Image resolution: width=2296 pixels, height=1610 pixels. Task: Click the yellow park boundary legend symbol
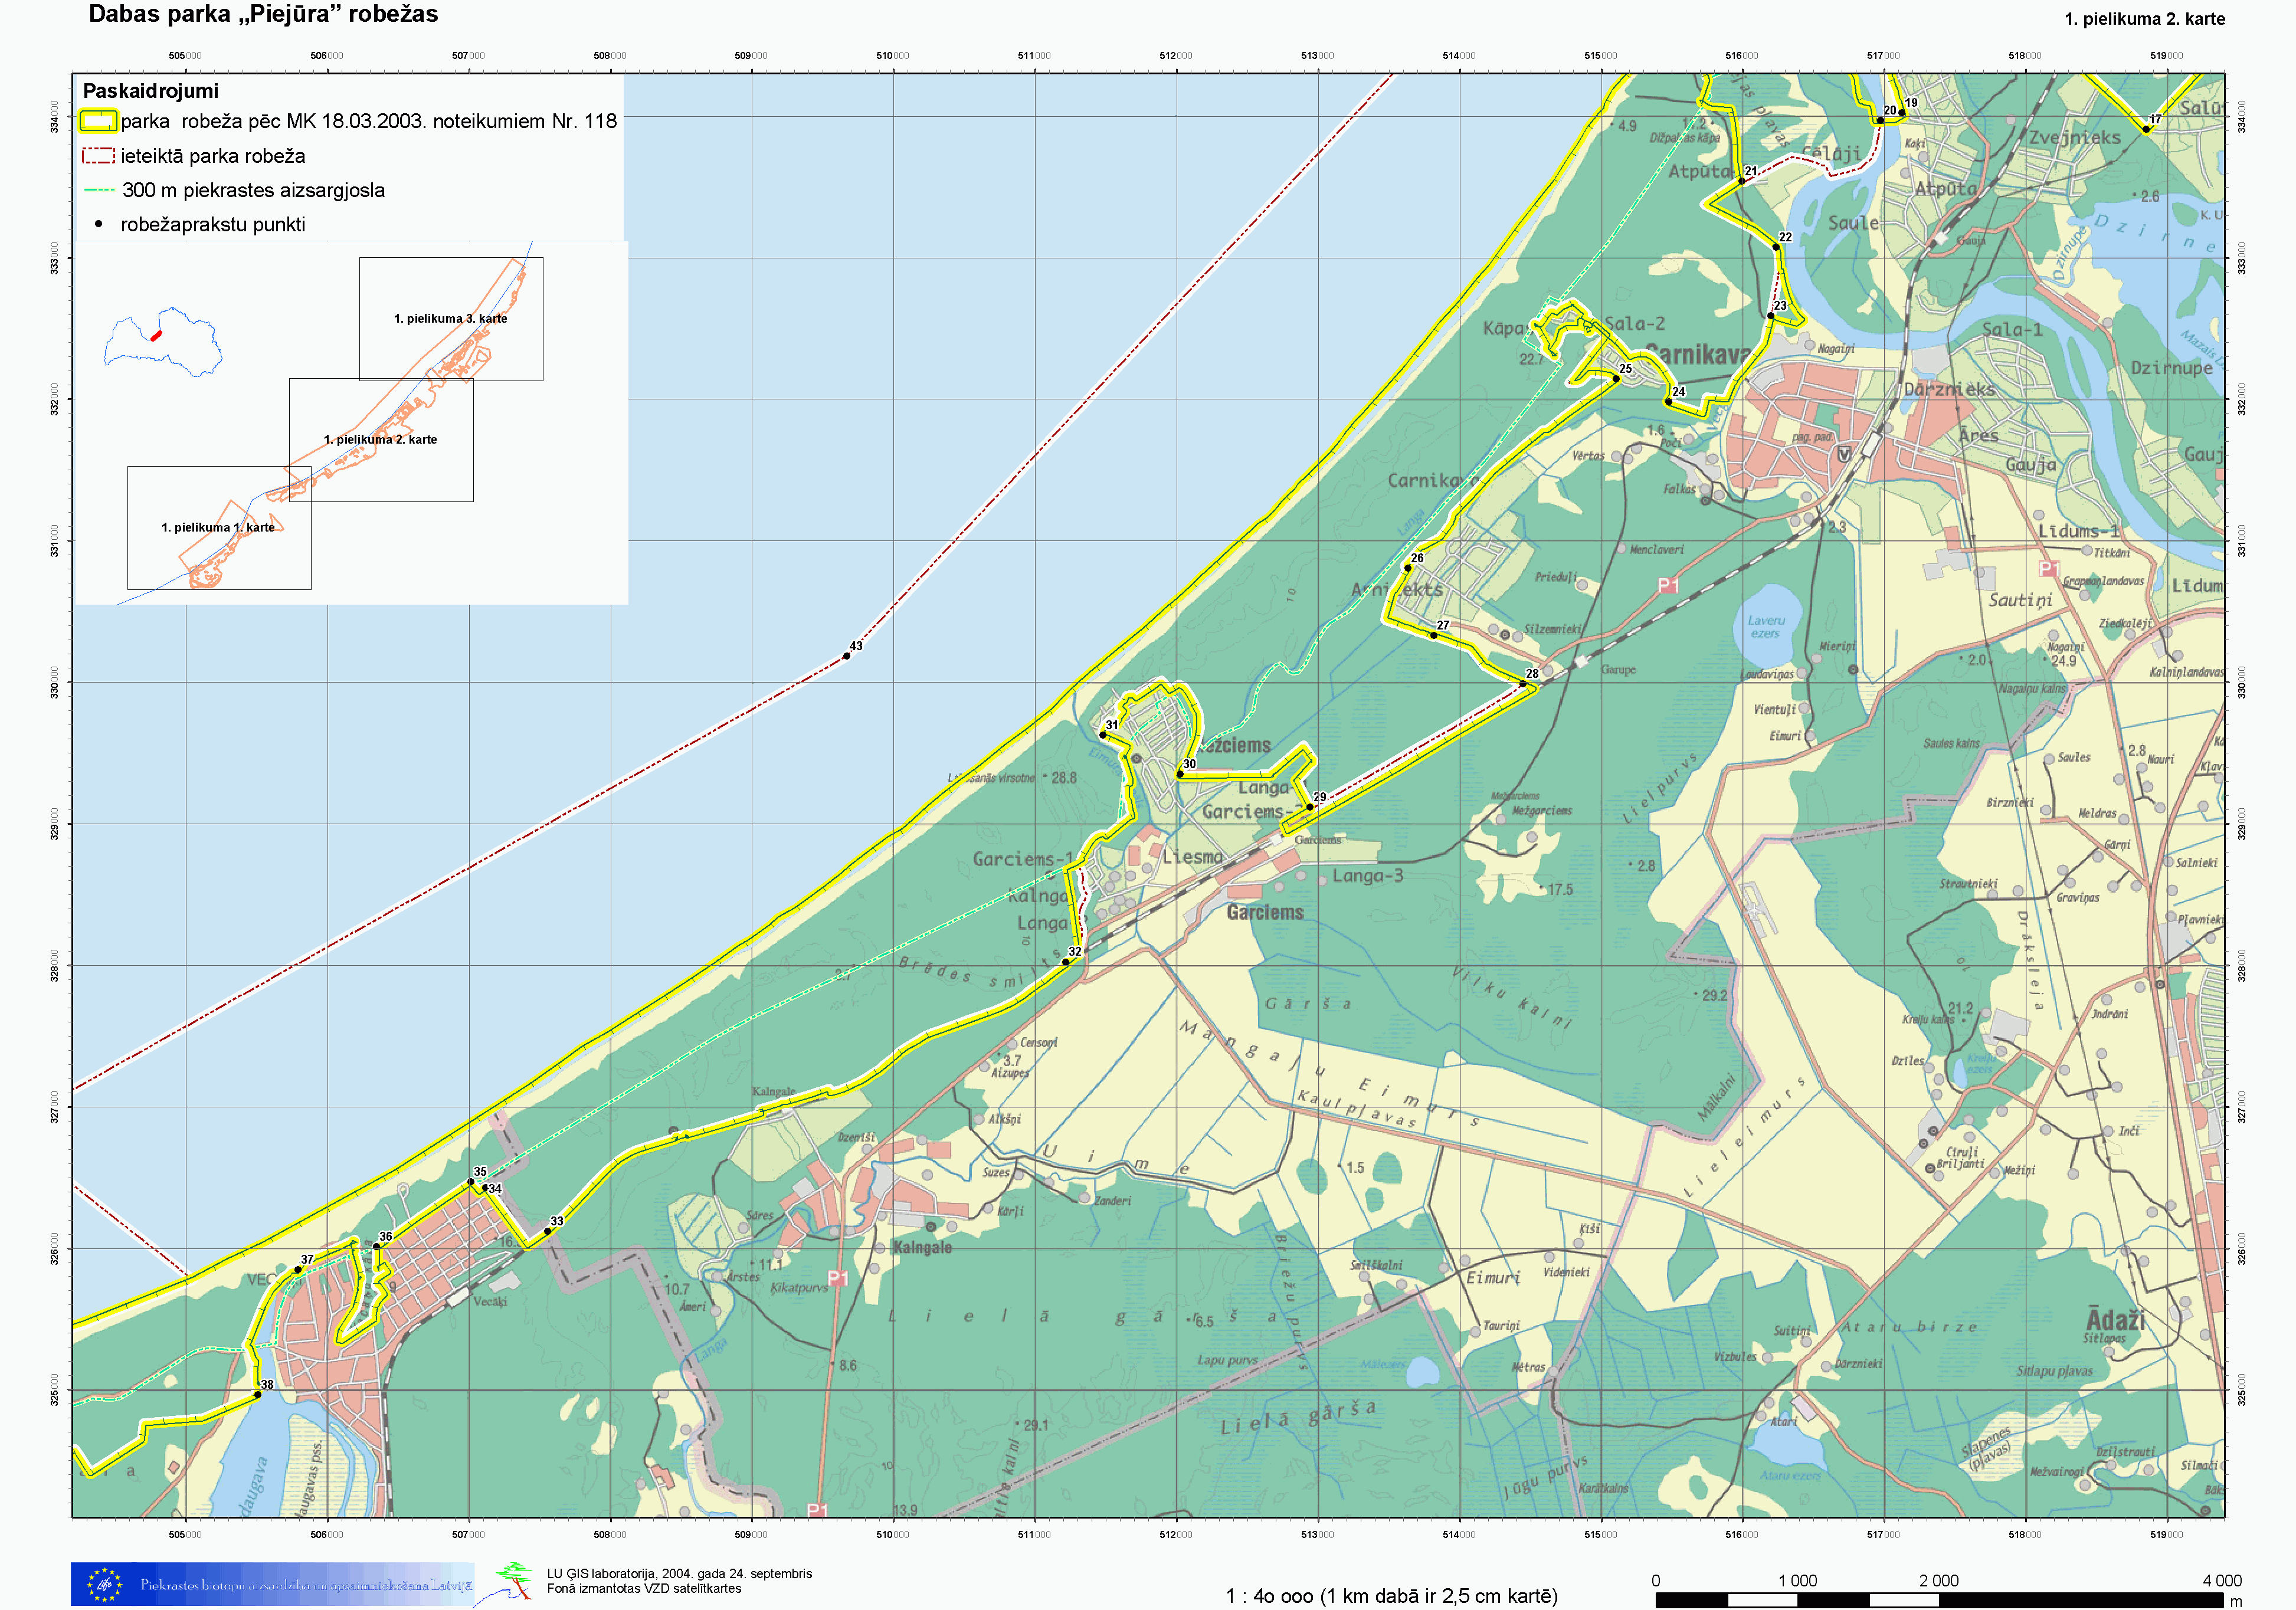click(98, 121)
